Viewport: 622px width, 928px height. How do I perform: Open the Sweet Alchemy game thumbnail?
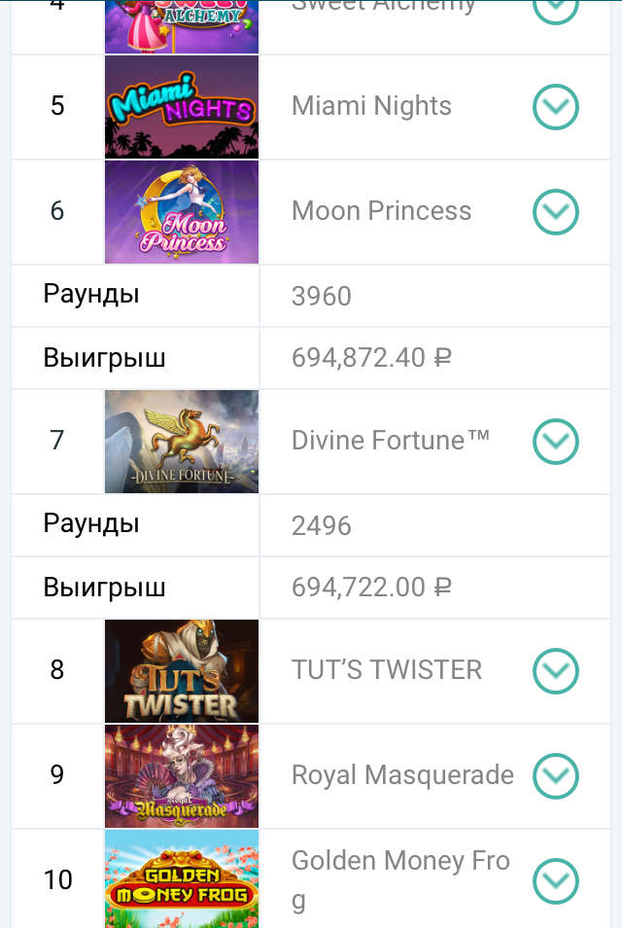182,26
